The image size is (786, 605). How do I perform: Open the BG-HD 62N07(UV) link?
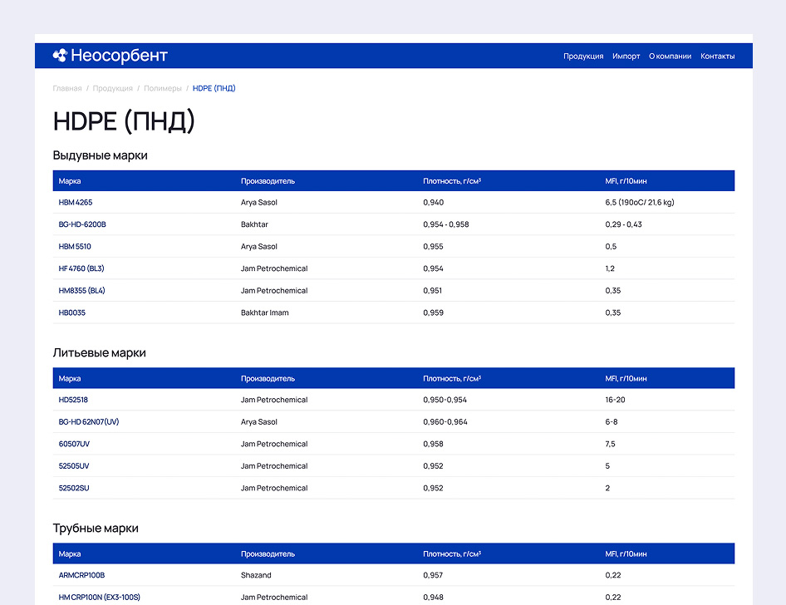click(88, 422)
